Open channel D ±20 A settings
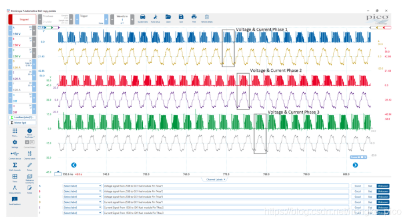This screenshot has height=222, width=407. point(22,64)
